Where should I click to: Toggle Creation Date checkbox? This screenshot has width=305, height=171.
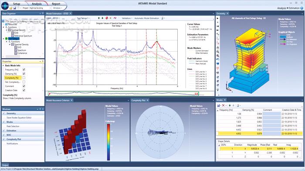click(24, 90)
